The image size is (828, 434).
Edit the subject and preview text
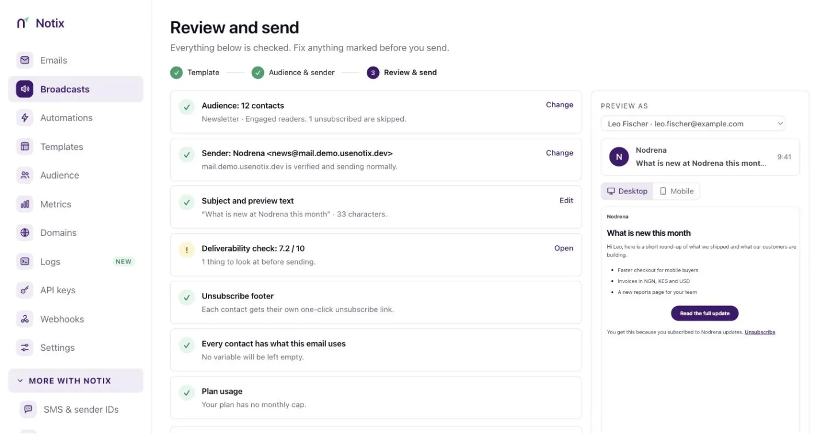pyautogui.click(x=566, y=200)
